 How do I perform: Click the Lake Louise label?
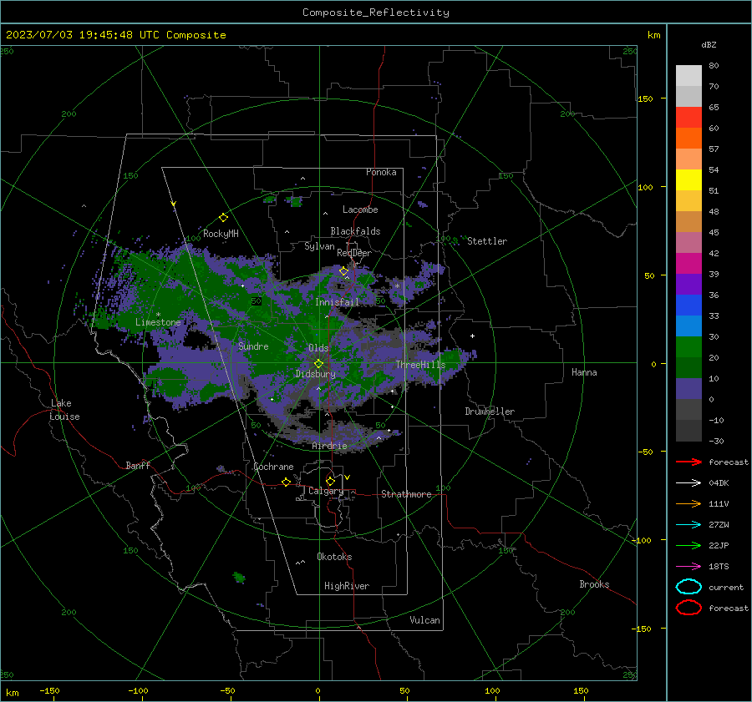pyautogui.click(x=64, y=410)
